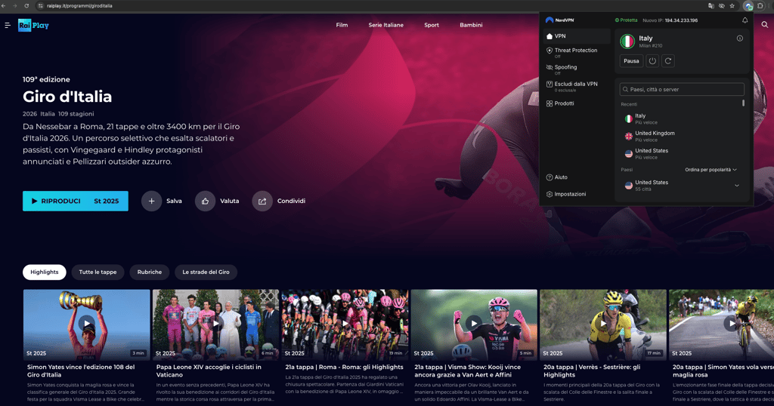
Task: Disconnect VPN with the power icon
Action: click(652, 61)
